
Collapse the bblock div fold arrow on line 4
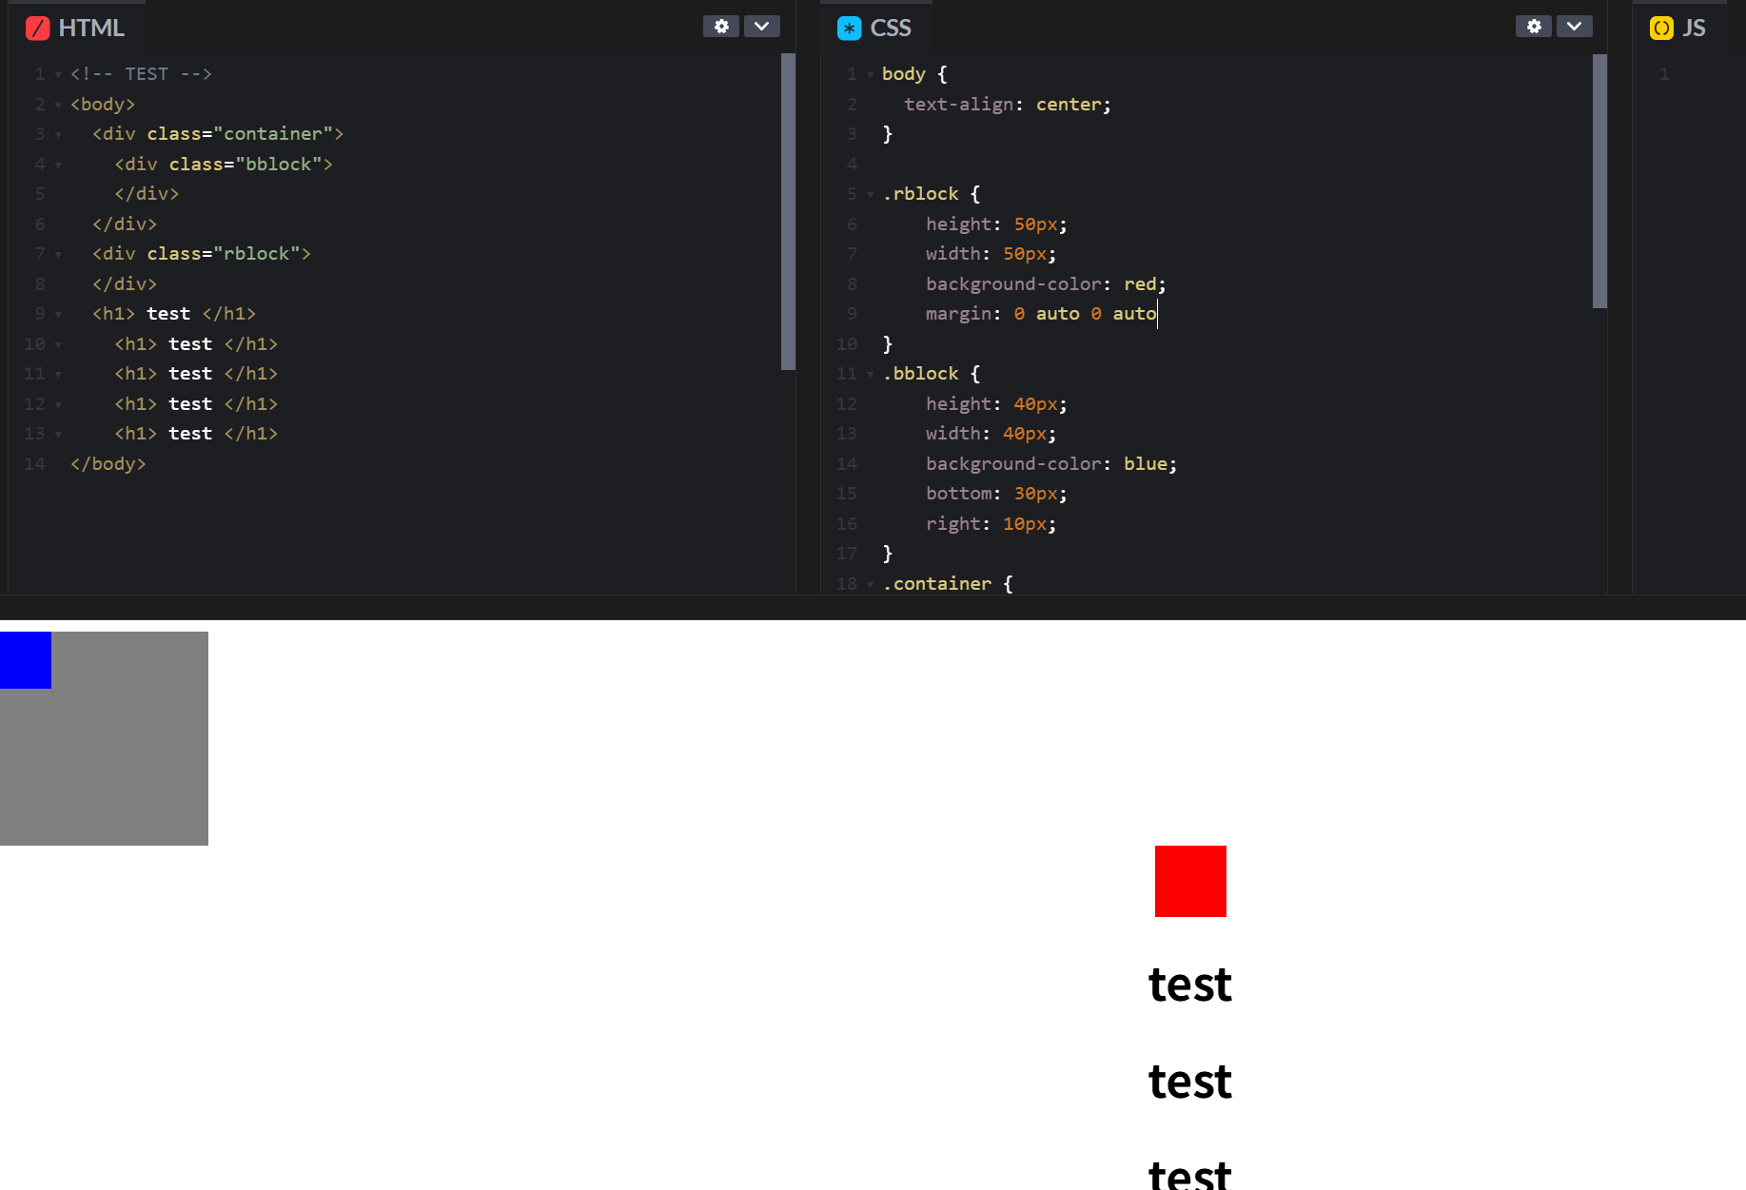(58, 165)
